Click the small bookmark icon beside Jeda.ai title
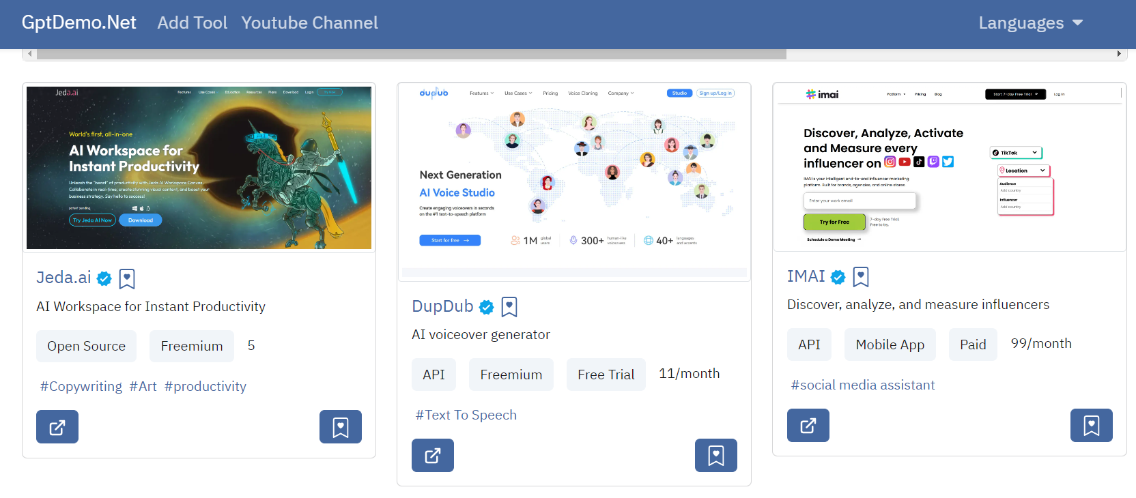Image resolution: width=1136 pixels, height=498 pixels. [127, 278]
